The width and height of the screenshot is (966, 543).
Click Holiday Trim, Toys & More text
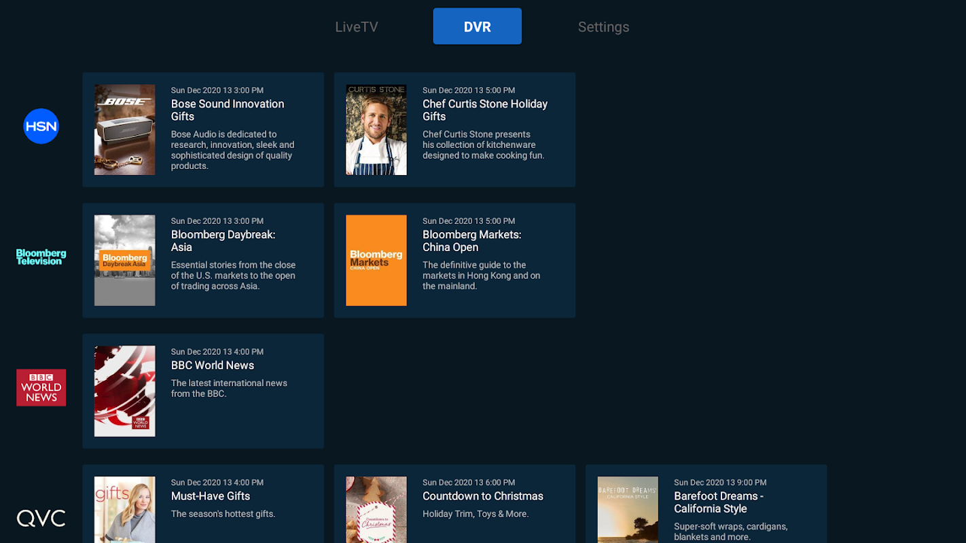coord(476,514)
